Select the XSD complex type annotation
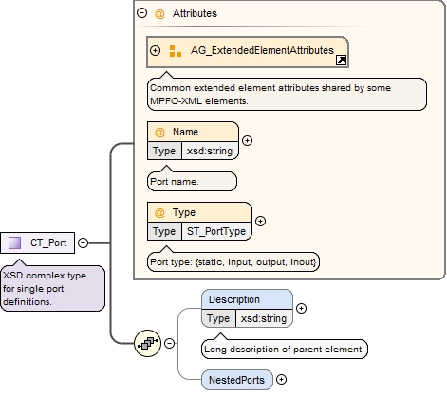The height and width of the screenshot is (395, 447). pyautogui.click(x=52, y=289)
